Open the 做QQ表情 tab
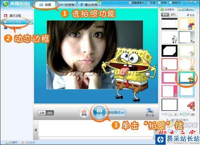Image resolution: width=200 pixels, height=145 pixels. point(89,5)
